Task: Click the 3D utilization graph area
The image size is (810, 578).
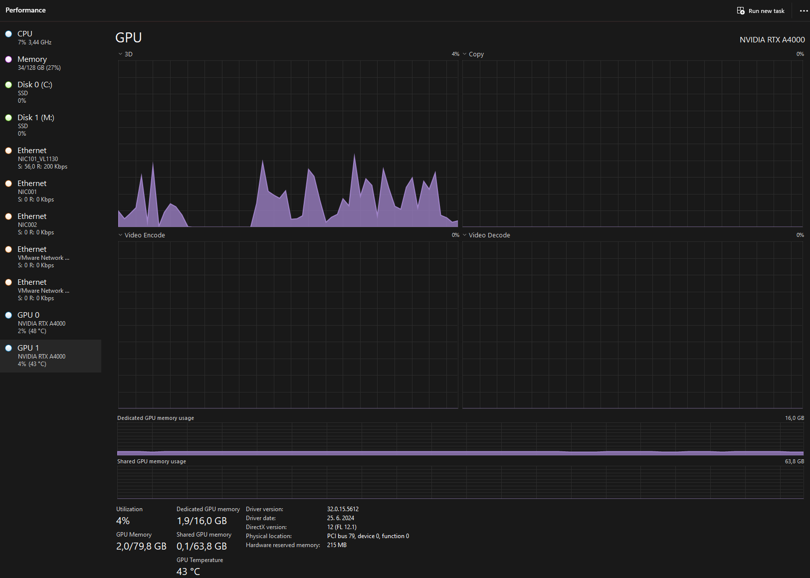Action: pyautogui.click(x=288, y=144)
